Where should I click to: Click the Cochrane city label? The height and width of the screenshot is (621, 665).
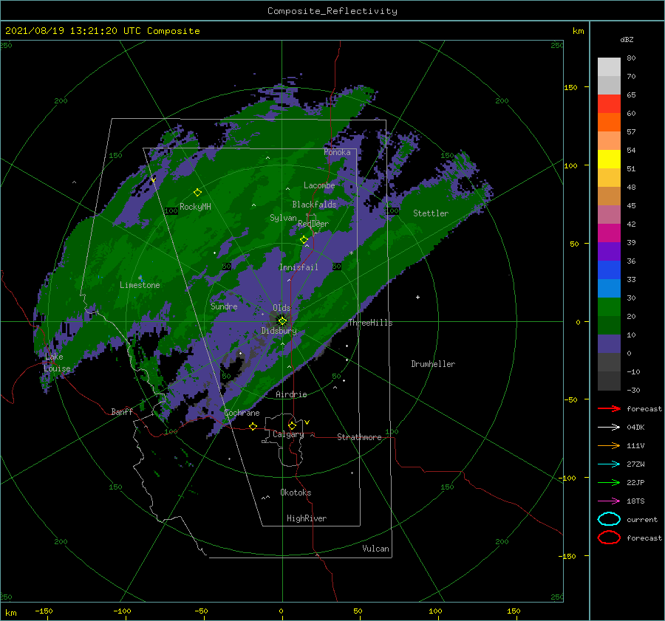tap(242, 413)
